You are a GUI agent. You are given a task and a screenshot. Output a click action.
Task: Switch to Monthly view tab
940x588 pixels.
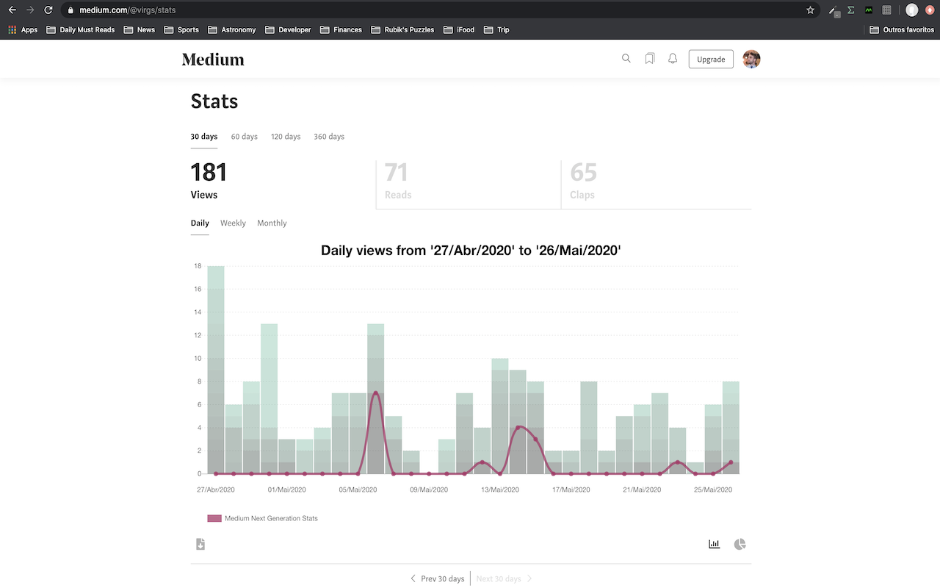(x=272, y=223)
